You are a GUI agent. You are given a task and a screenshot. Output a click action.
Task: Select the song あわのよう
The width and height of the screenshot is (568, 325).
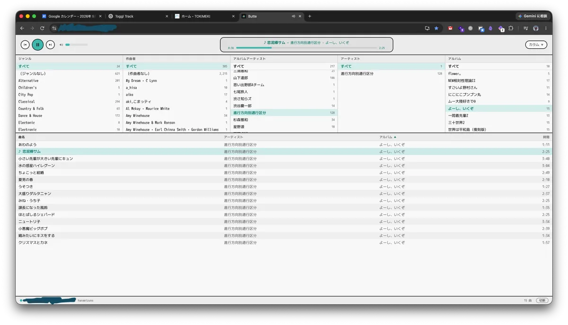point(284,144)
